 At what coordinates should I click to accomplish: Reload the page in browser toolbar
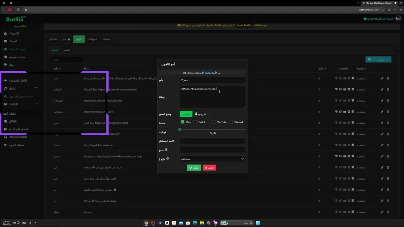coord(389,10)
